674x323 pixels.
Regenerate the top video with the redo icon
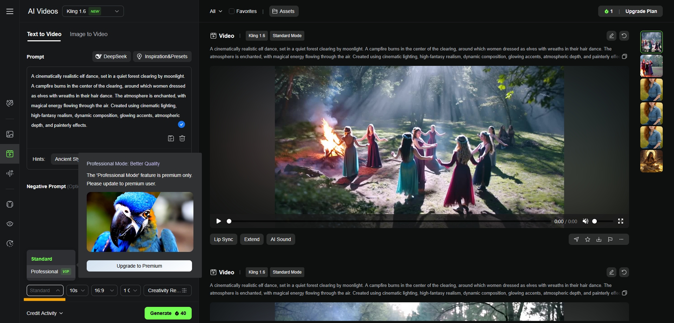point(624,36)
